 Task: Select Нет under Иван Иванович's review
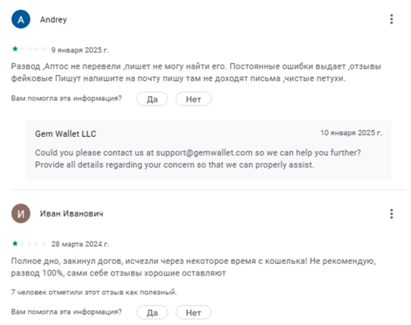point(193,312)
